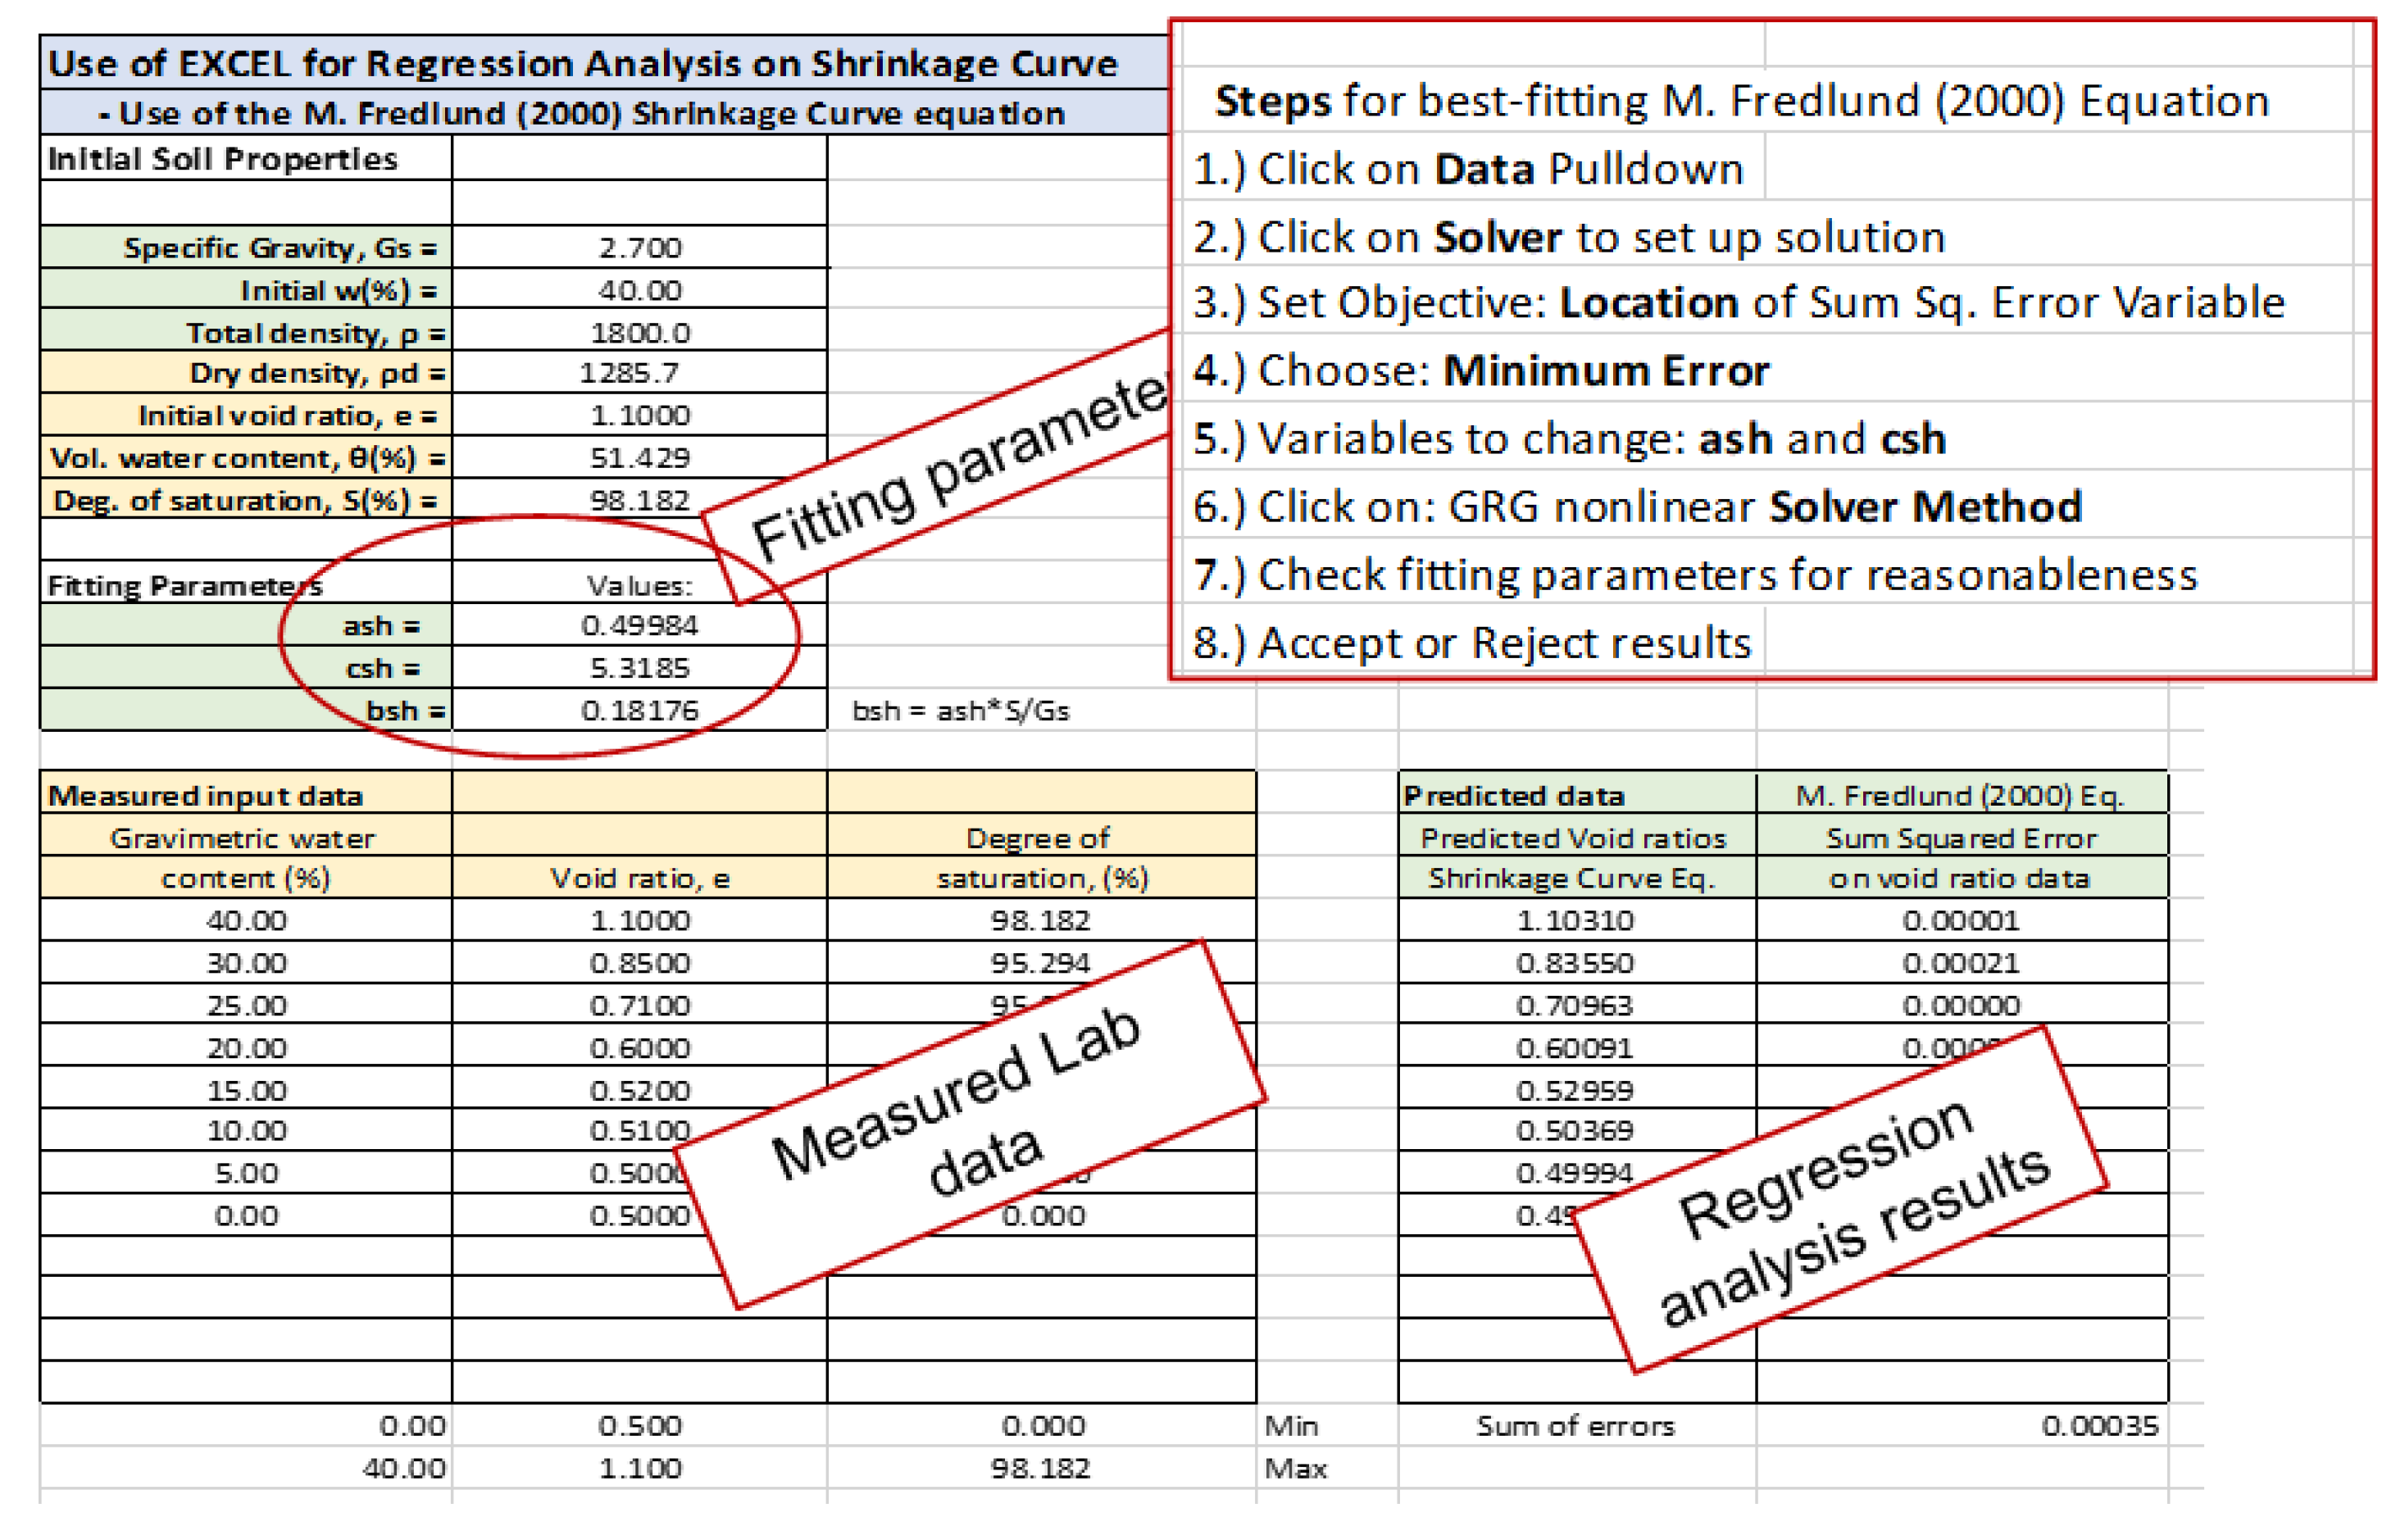This screenshot has height=1540, width=2405.
Task: Select step 6 GRG nonlinear Solver Method
Action: [x=1636, y=507]
